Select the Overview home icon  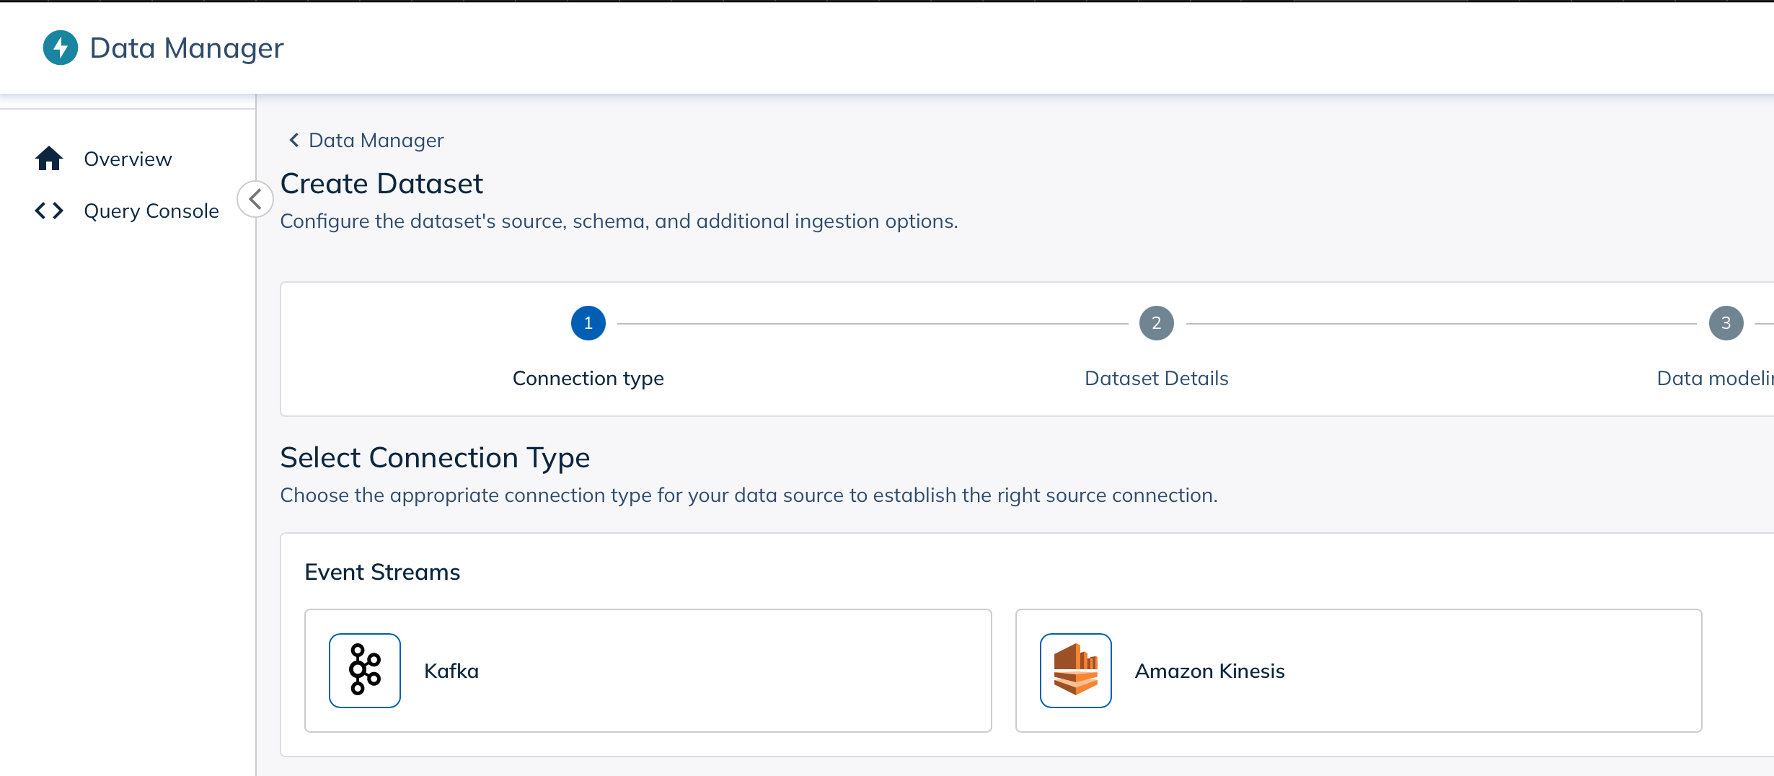click(48, 158)
